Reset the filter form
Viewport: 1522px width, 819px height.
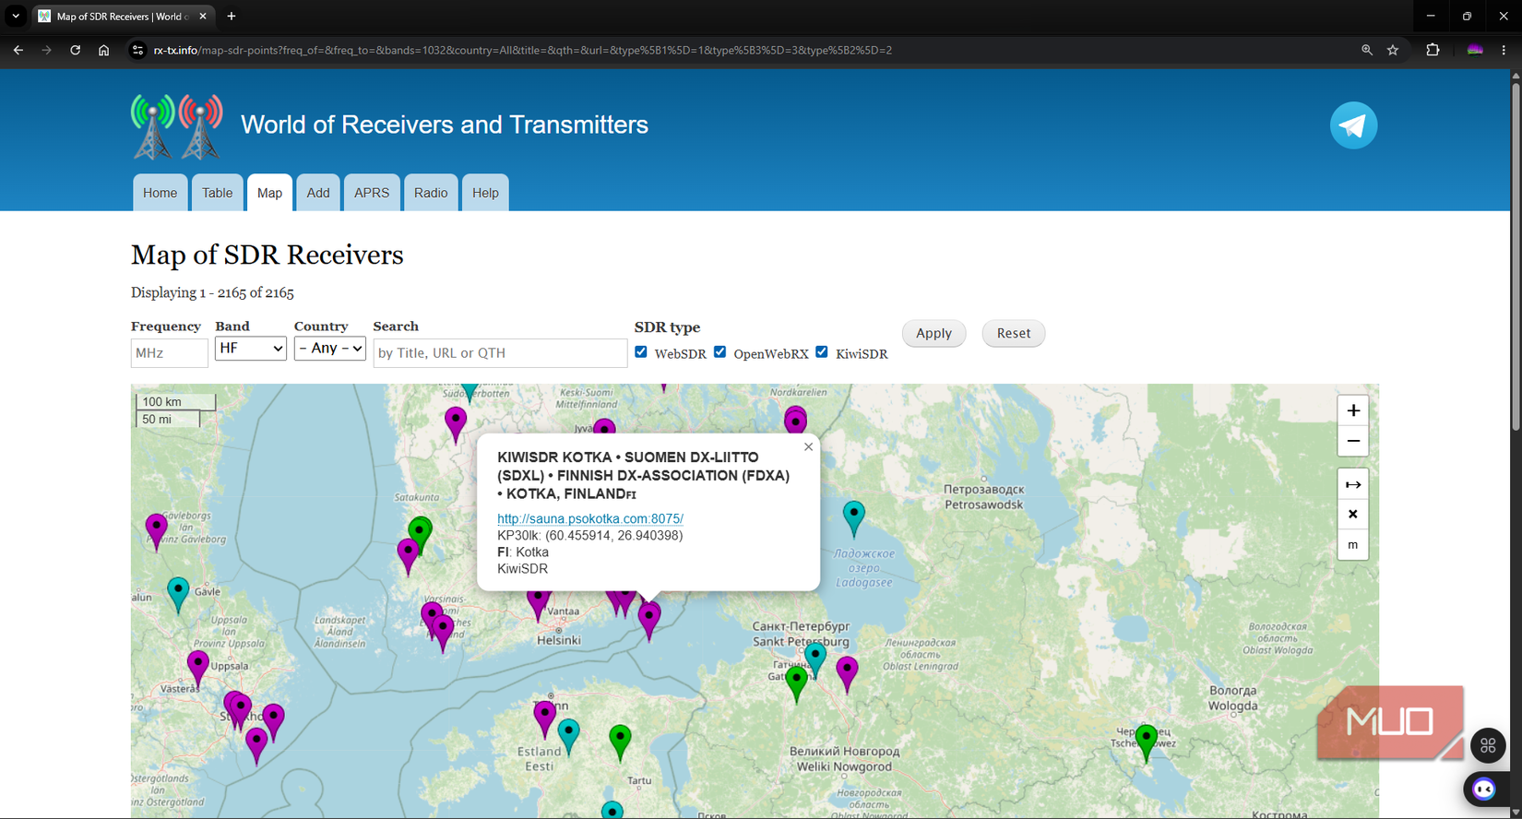tap(1014, 333)
